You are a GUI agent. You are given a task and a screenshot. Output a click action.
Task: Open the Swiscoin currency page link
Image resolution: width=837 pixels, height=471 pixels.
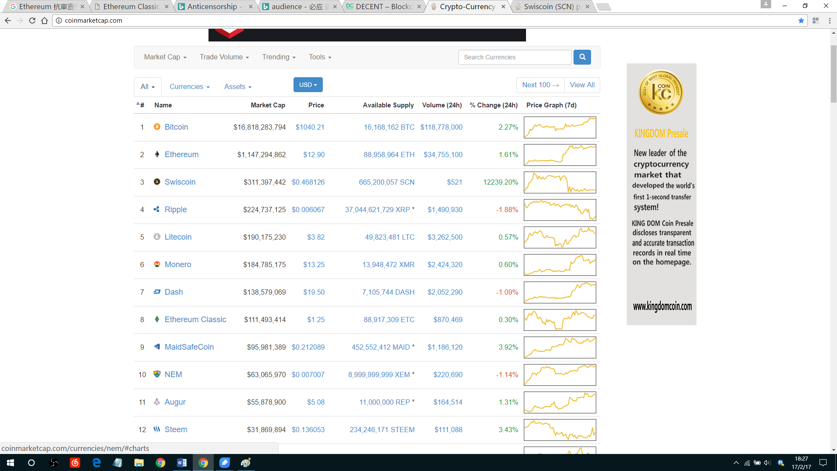tap(180, 182)
